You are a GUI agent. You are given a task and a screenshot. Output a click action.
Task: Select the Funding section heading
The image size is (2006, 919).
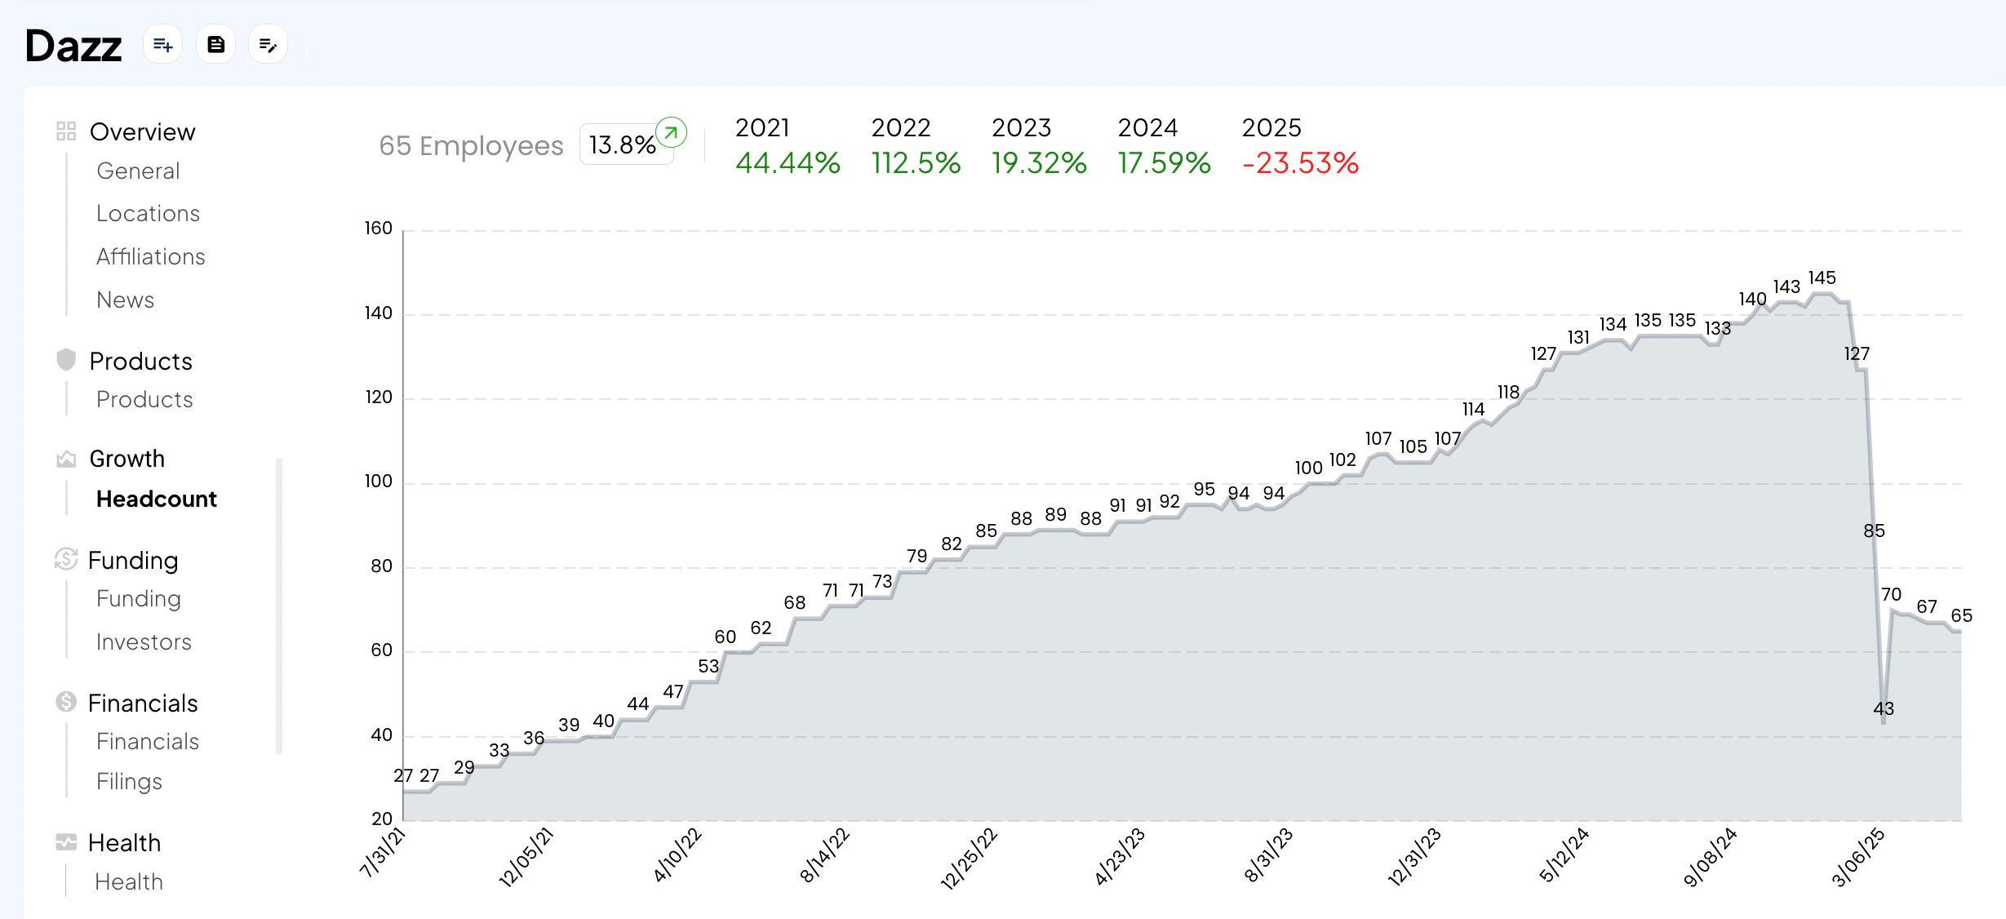point(133,561)
